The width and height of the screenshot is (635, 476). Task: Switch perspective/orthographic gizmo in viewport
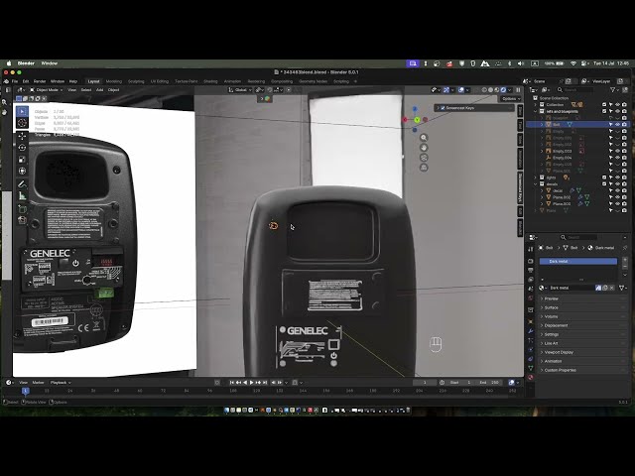[x=424, y=168]
